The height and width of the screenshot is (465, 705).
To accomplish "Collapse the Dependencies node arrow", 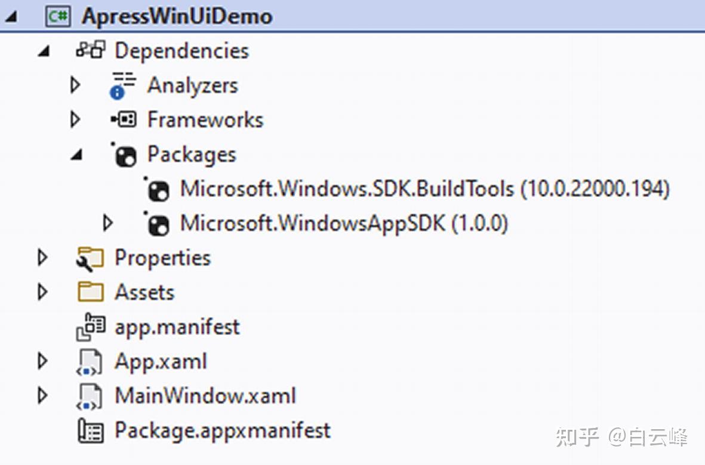I will (43, 52).
